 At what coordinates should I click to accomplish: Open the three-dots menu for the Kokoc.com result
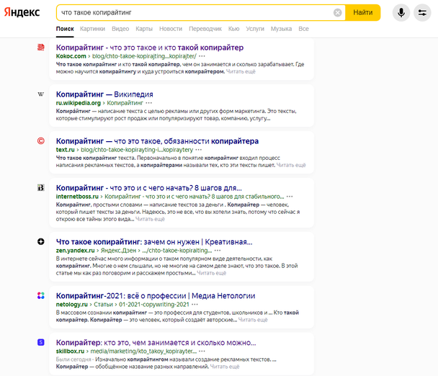tap(202, 56)
